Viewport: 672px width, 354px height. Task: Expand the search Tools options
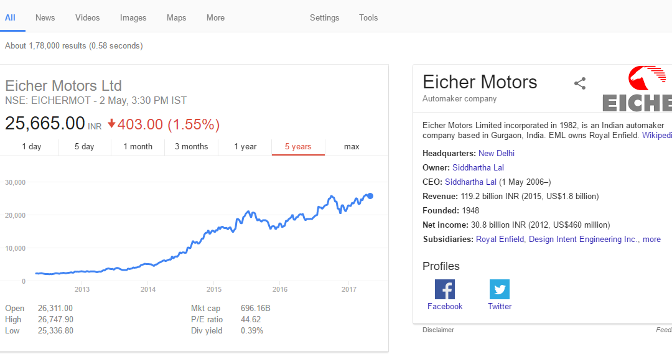pos(368,17)
